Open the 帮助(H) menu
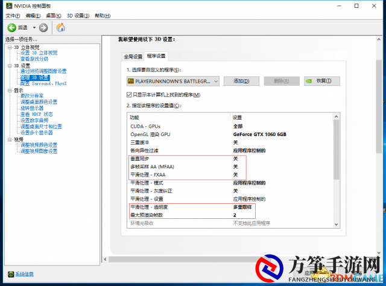Image resolution: width=386 pixels, height=286 pixels. [103, 16]
